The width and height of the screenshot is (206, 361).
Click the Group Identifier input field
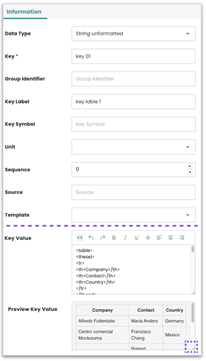click(x=133, y=79)
